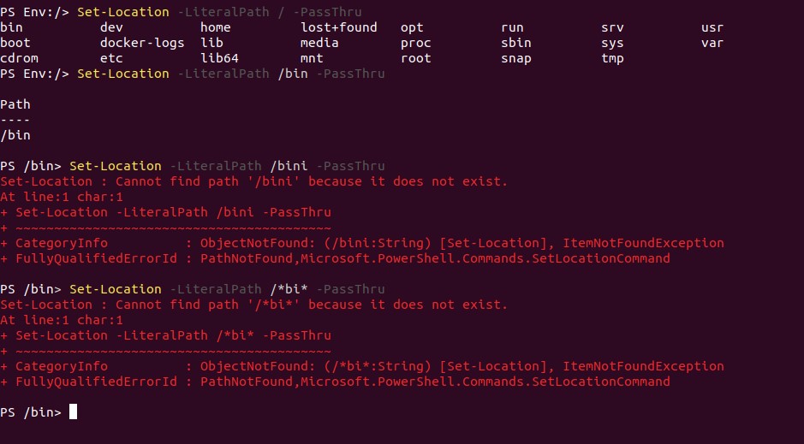Click the 'var' directory name
Viewport: 804px width, 444px height.
pyautogui.click(x=712, y=43)
